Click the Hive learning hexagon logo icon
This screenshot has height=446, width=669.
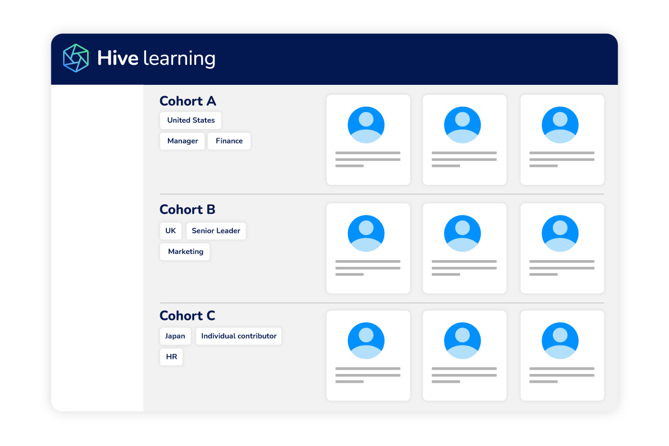pos(76,58)
